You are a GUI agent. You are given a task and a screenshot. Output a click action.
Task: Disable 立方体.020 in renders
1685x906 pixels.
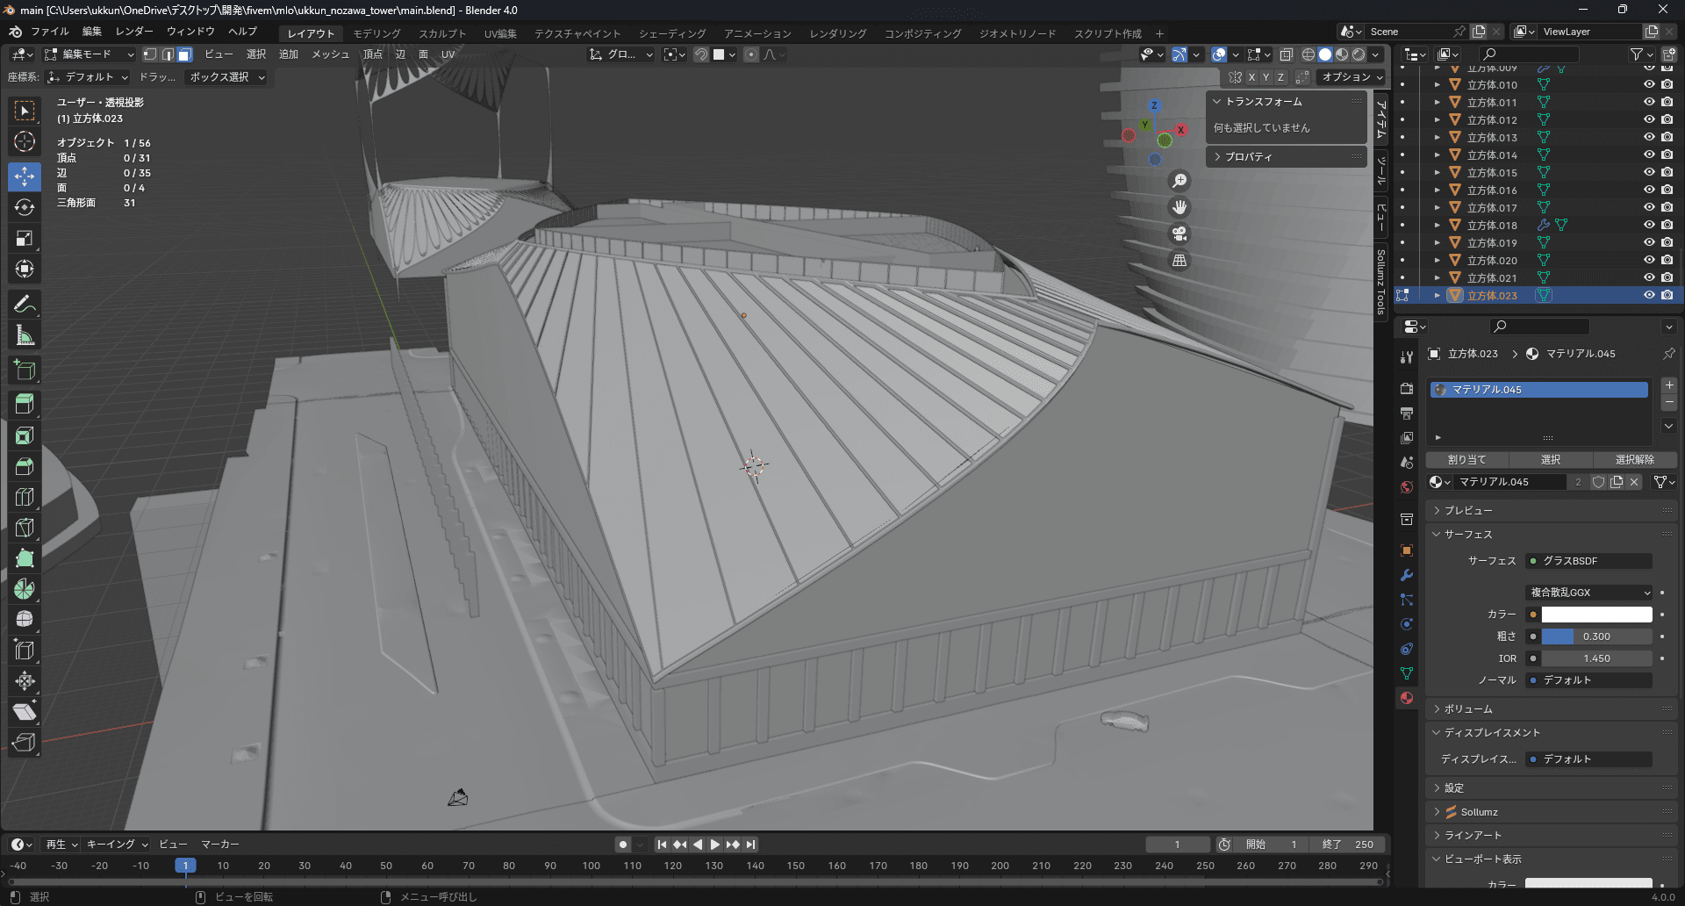click(1667, 261)
